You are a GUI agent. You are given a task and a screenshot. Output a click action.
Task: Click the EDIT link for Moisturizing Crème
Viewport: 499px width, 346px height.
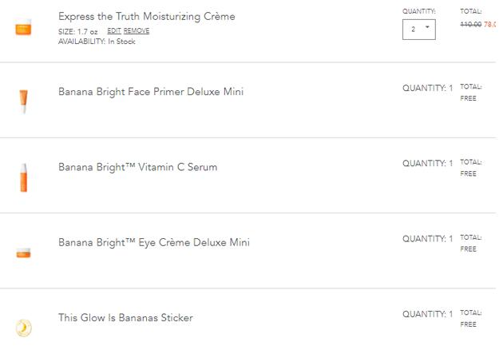(114, 31)
